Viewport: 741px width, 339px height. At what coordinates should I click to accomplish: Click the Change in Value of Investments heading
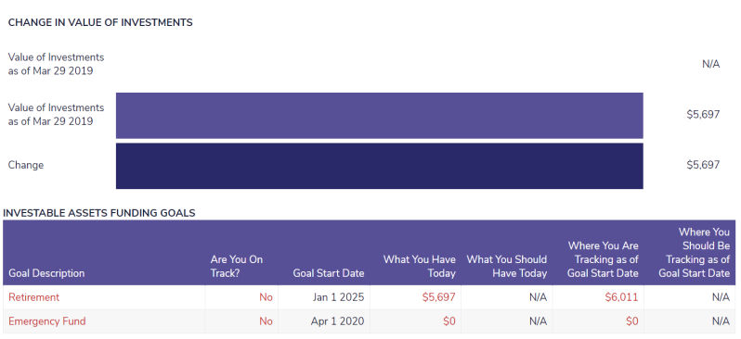[x=100, y=22]
